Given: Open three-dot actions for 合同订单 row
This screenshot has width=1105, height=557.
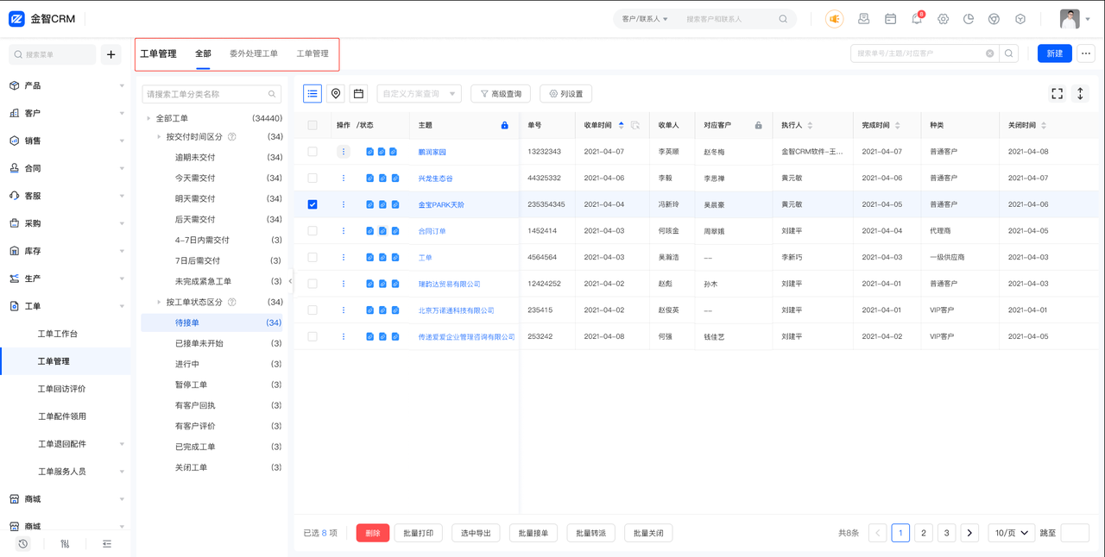Looking at the screenshot, I should [x=344, y=231].
